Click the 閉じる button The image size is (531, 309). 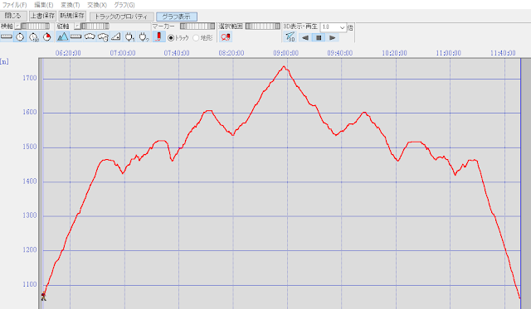pyautogui.click(x=13, y=16)
